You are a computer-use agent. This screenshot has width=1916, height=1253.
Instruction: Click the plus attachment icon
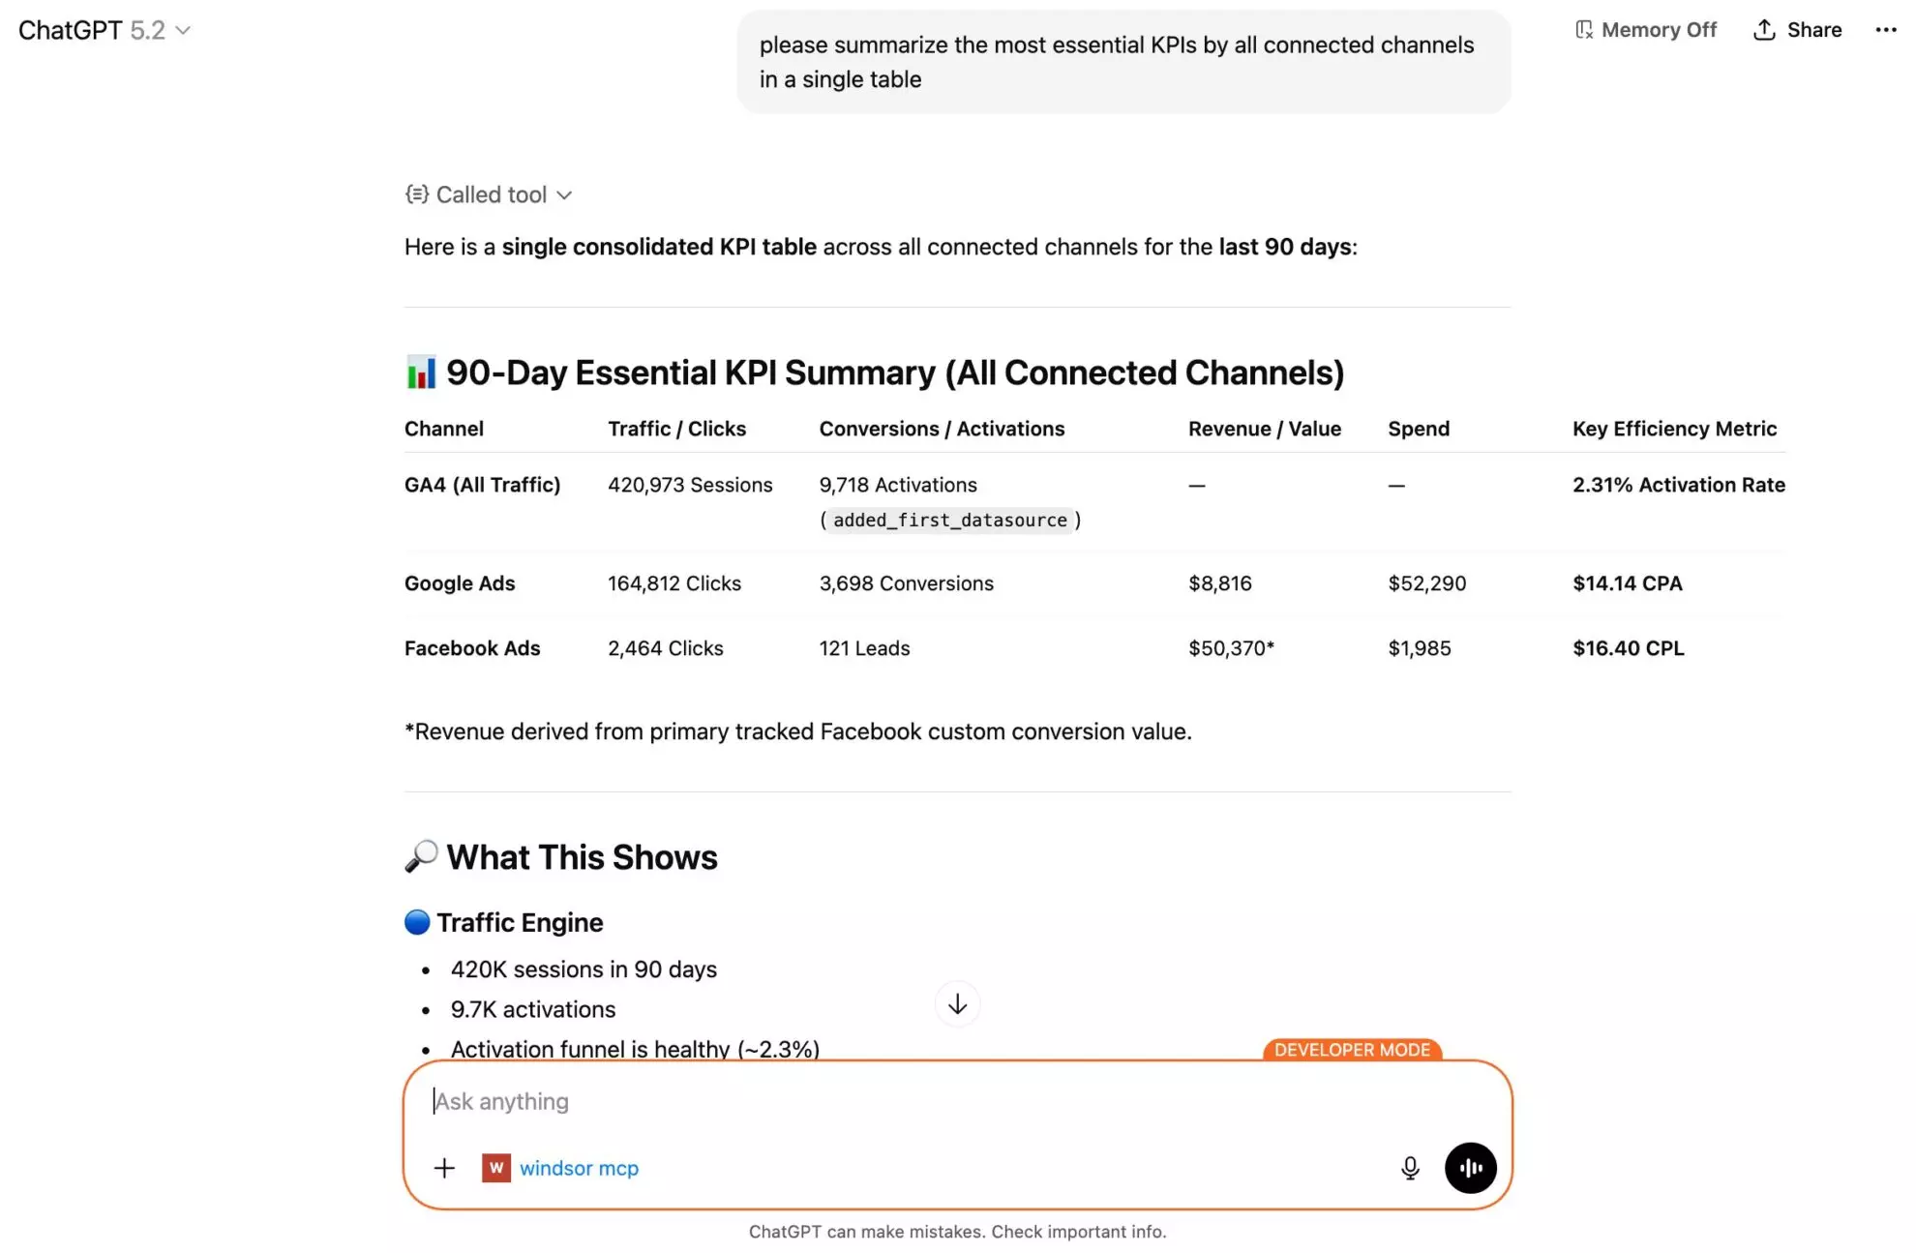(x=444, y=1168)
